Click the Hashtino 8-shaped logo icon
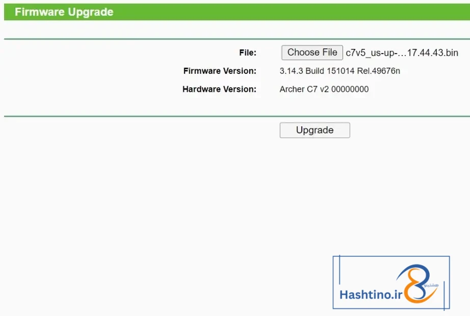Viewport: 470px width, 316px height. [416, 283]
